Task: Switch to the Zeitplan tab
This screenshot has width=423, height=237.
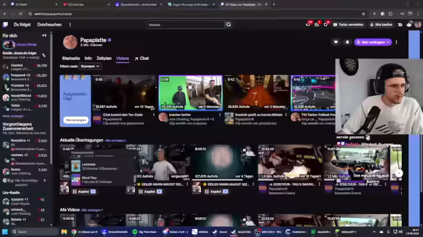Action: tap(104, 59)
